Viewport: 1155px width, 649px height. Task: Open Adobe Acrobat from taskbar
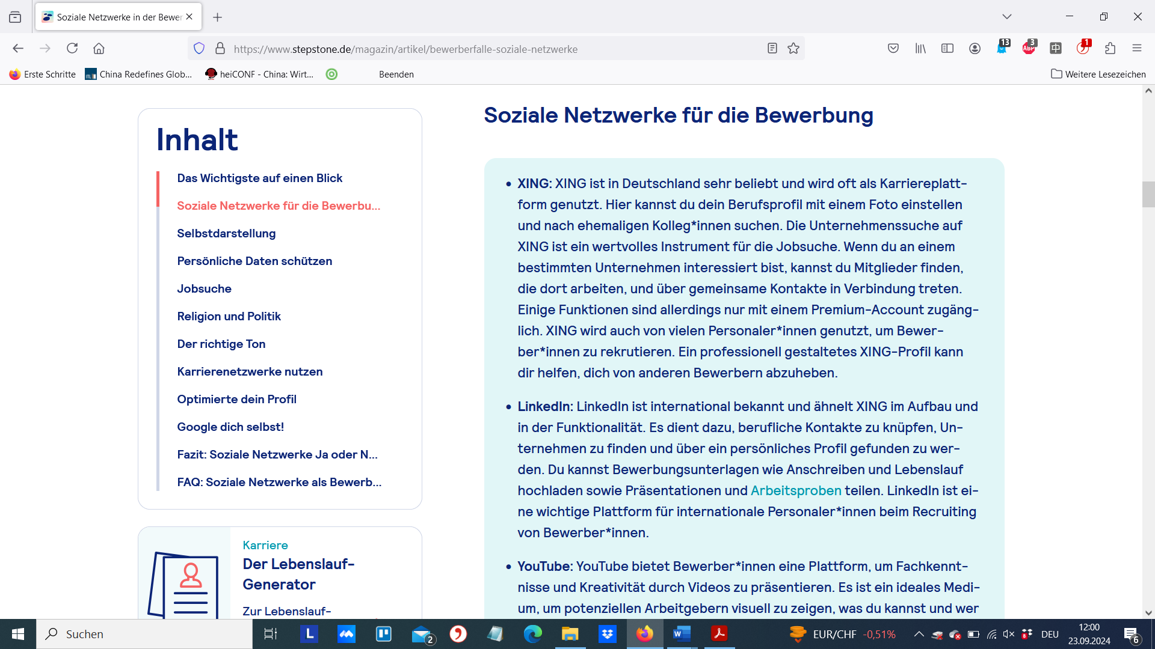(719, 634)
